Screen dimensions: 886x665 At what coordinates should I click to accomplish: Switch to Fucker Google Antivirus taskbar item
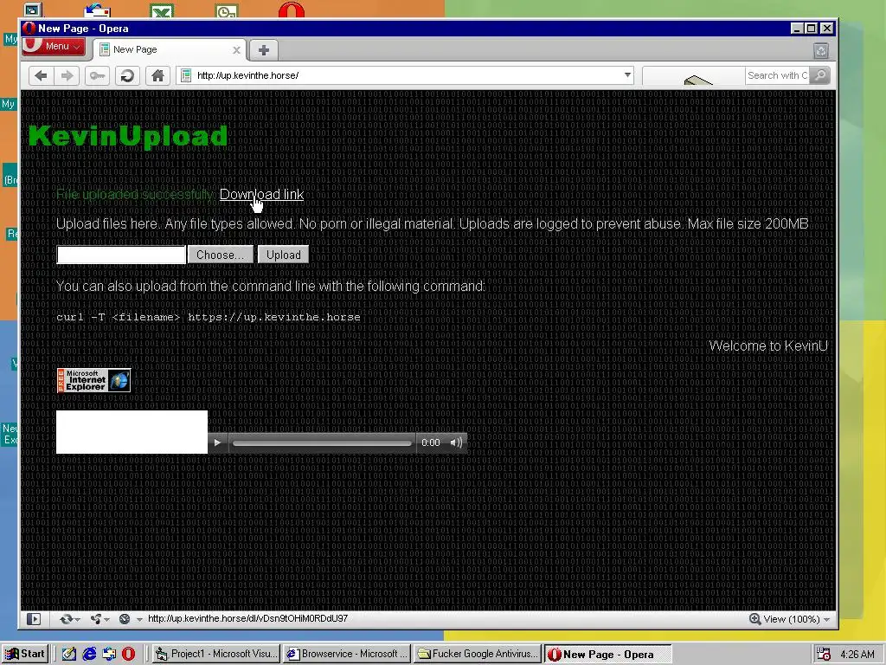tap(478, 655)
